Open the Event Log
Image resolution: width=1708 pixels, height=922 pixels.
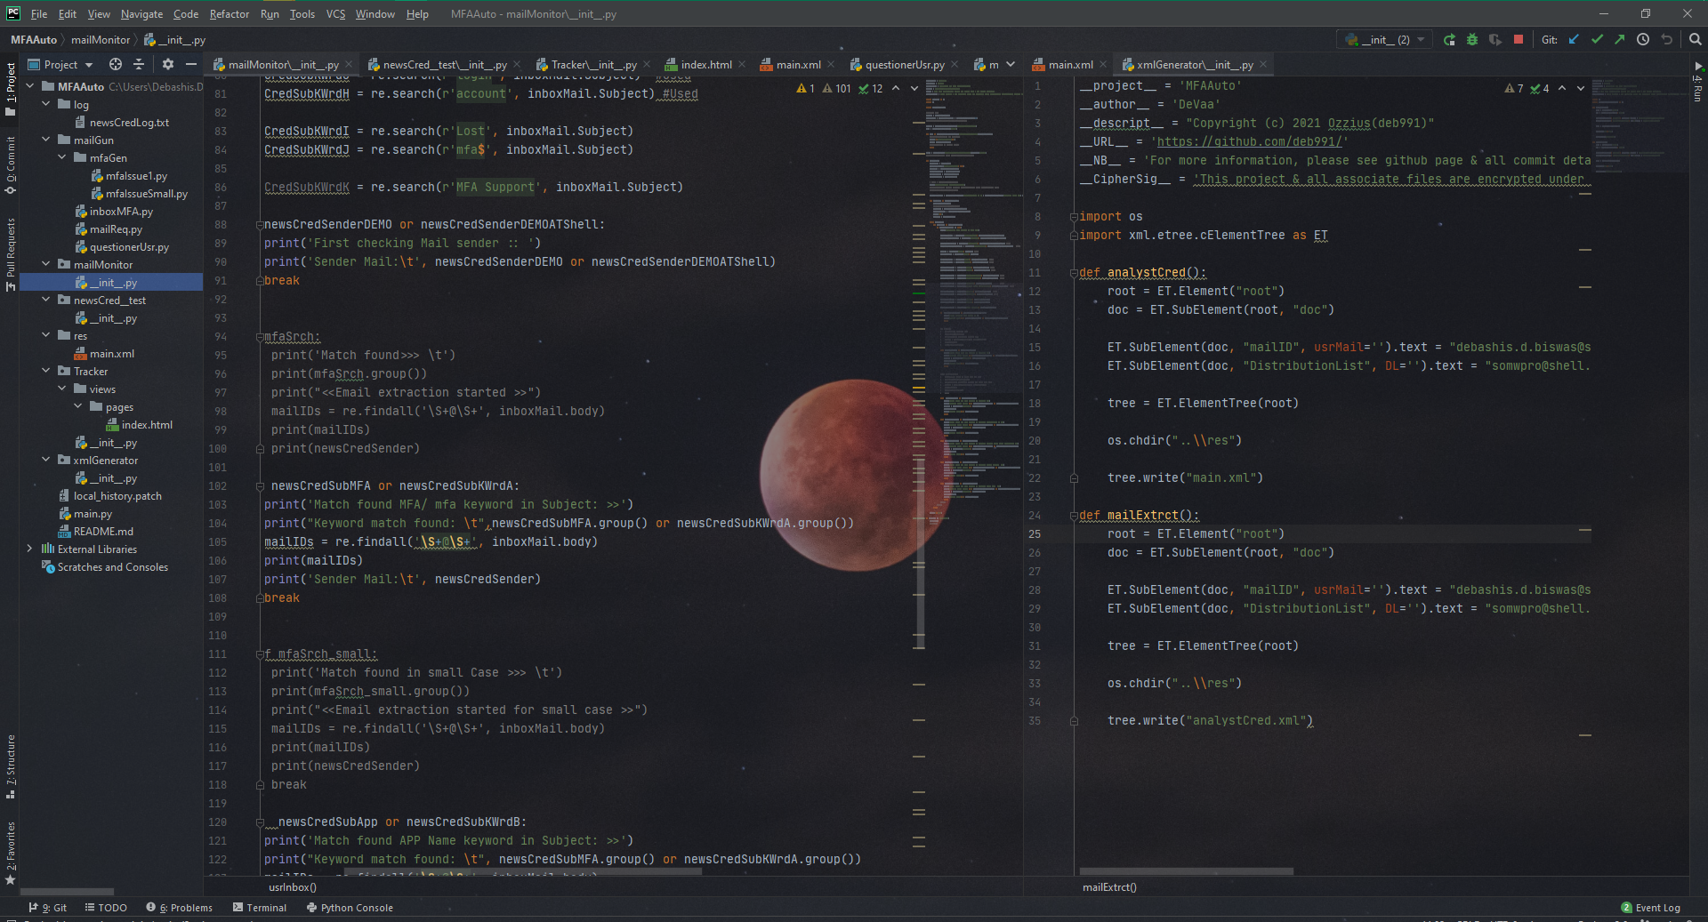1650,908
